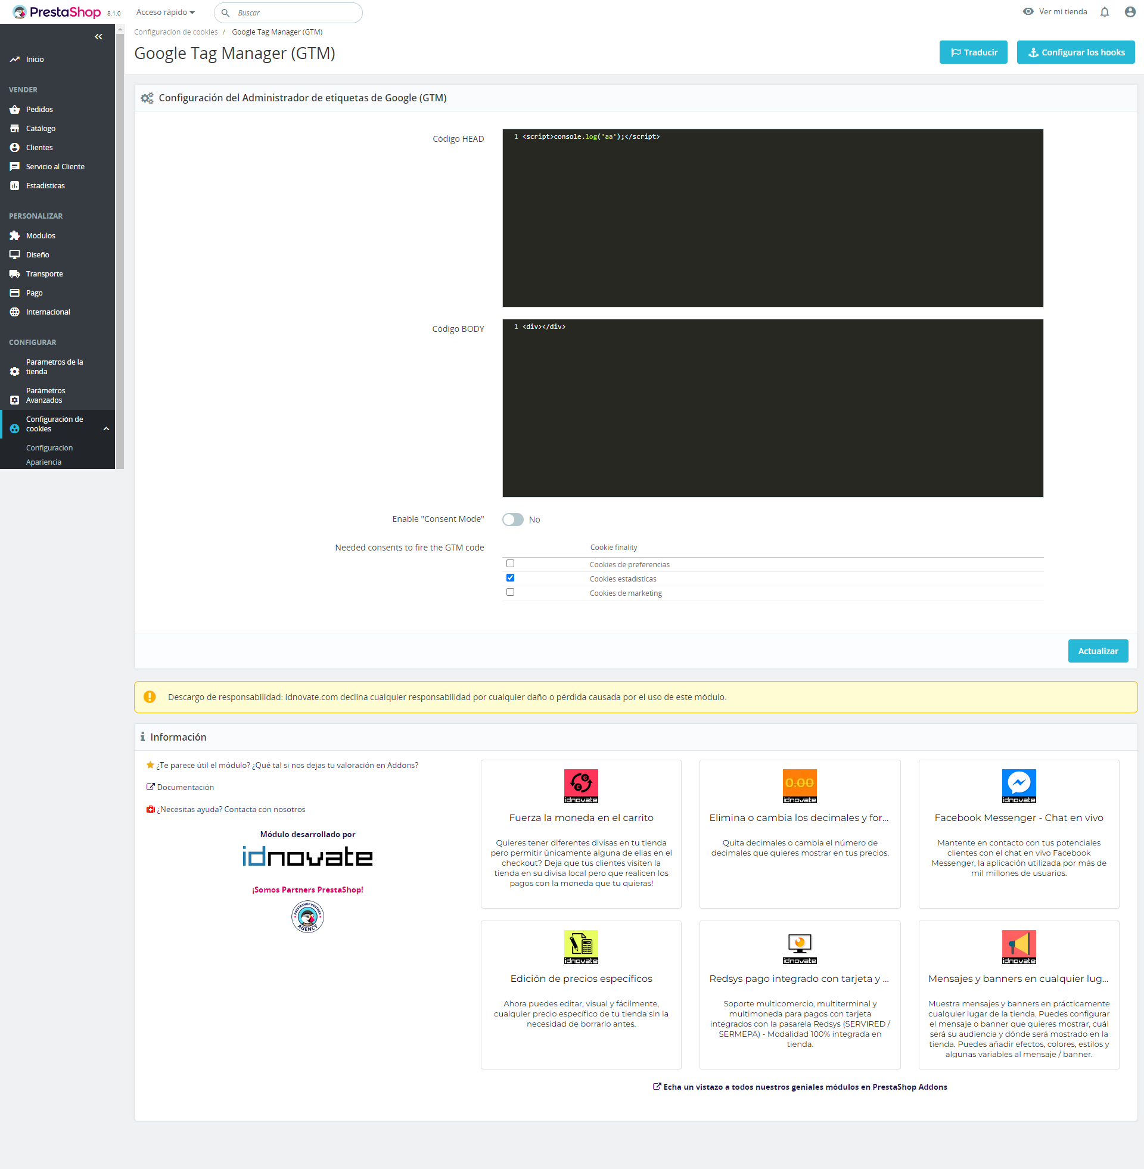Open the Modulos sidebar menu
The width and height of the screenshot is (1144, 1169).
pyautogui.click(x=41, y=235)
